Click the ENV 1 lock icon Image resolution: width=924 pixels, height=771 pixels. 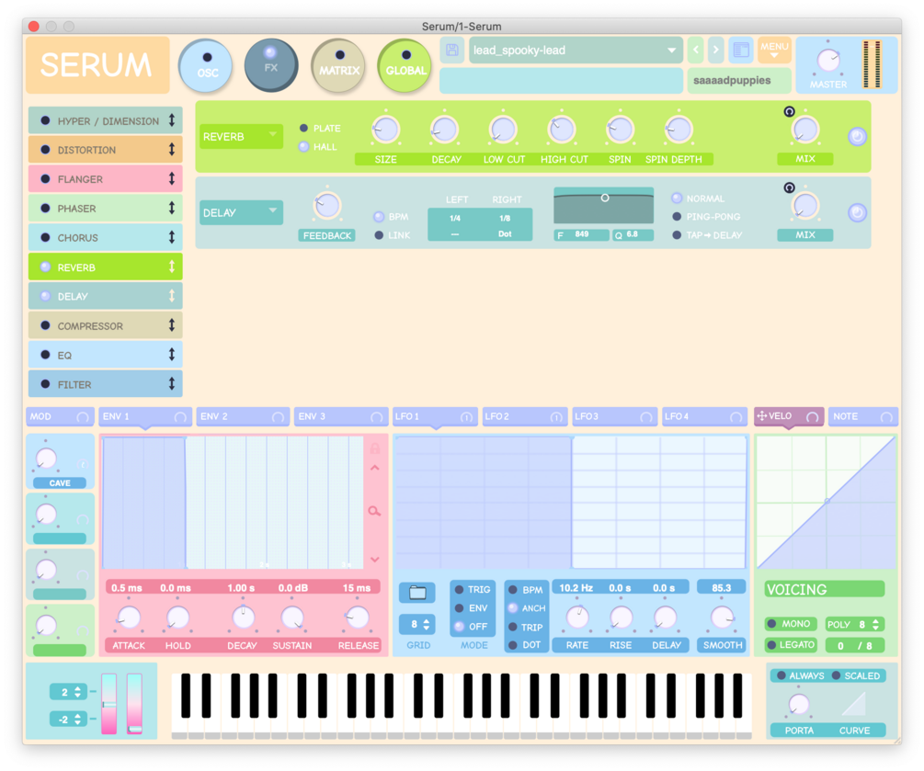click(x=375, y=448)
